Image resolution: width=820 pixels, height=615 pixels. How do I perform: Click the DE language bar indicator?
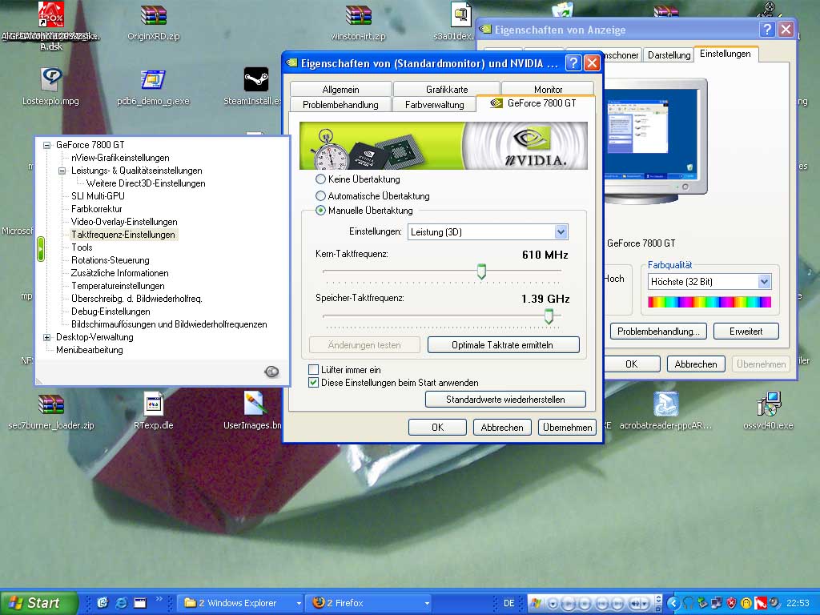click(x=508, y=603)
